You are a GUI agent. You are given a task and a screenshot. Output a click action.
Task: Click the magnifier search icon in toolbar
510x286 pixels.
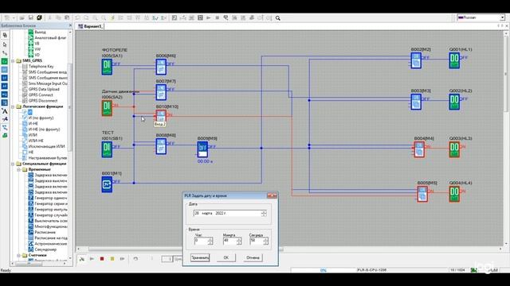(278, 18)
